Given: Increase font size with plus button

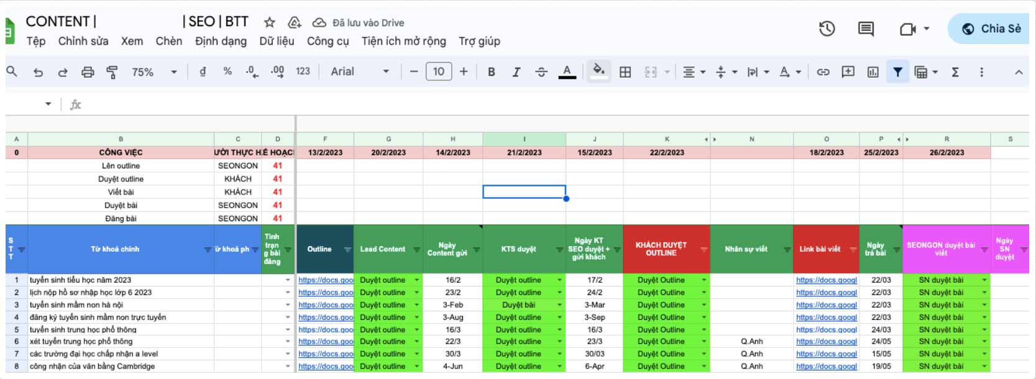Looking at the screenshot, I should pos(464,71).
